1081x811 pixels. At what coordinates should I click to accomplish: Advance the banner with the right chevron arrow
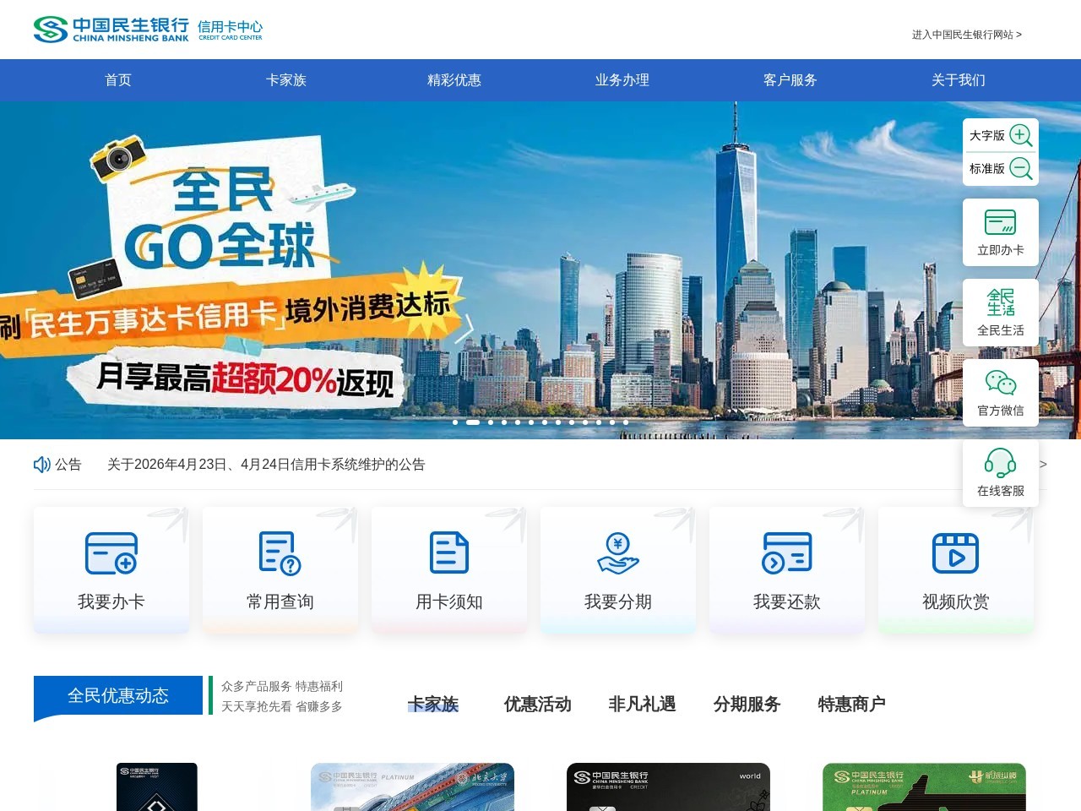coord(464,329)
